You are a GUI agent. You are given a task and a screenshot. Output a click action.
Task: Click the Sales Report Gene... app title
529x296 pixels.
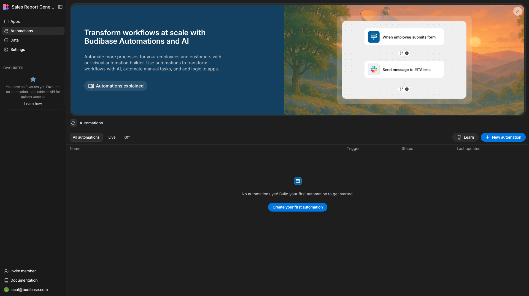pos(33,7)
